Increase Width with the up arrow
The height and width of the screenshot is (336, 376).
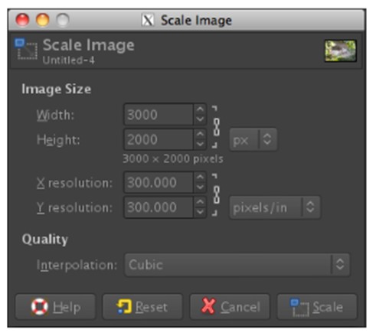200,109
